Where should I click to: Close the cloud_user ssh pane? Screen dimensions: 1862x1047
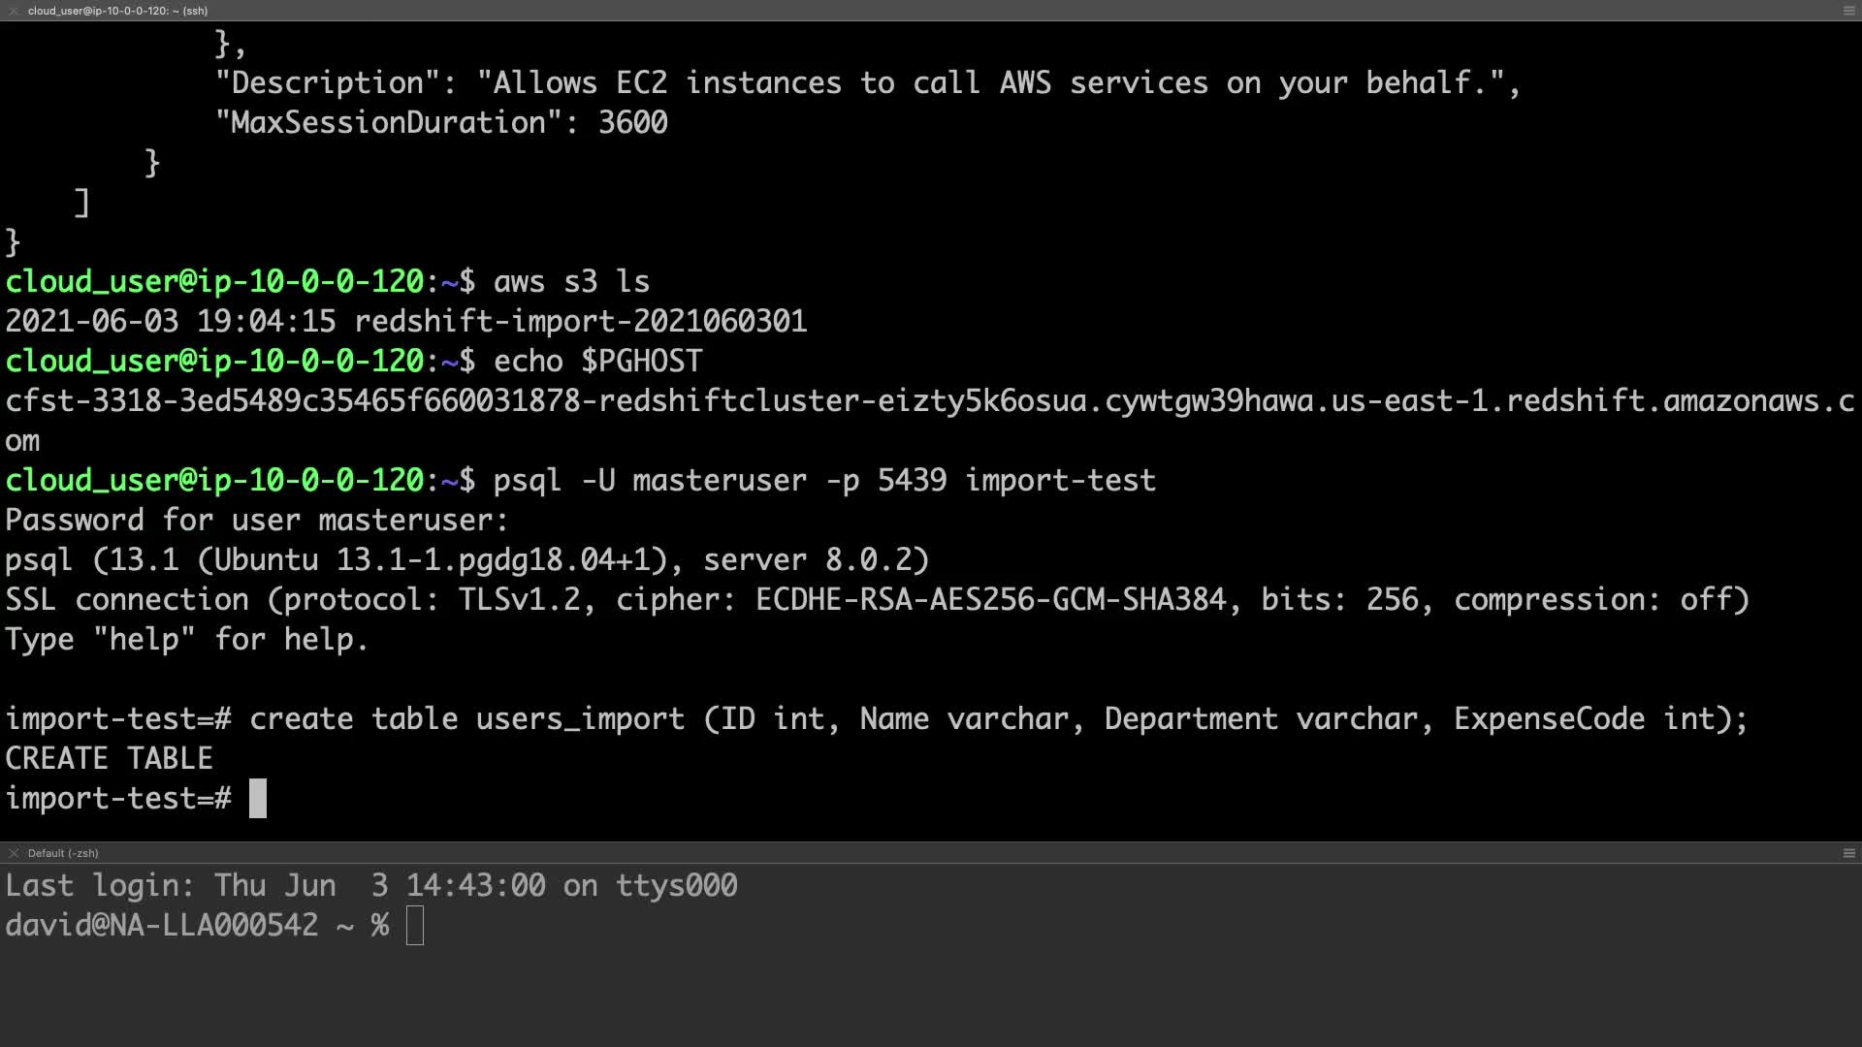pos(14,11)
